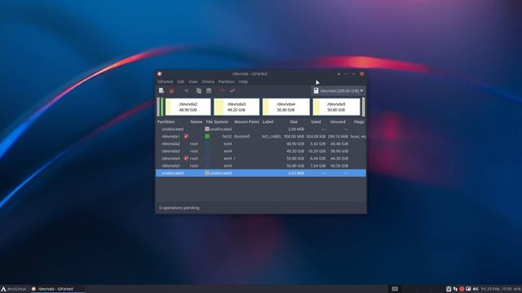Click the red Delete partition toolbar icon

[x=172, y=90]
